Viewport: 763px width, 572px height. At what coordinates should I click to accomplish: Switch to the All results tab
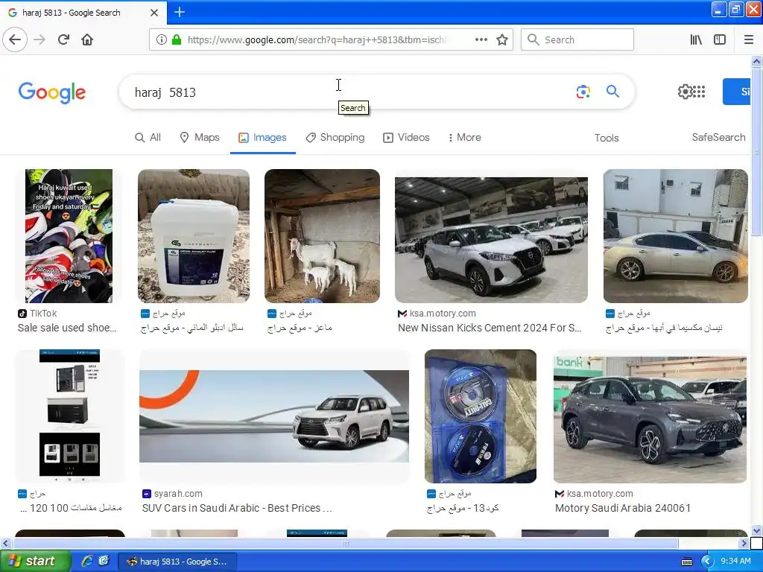148,138
